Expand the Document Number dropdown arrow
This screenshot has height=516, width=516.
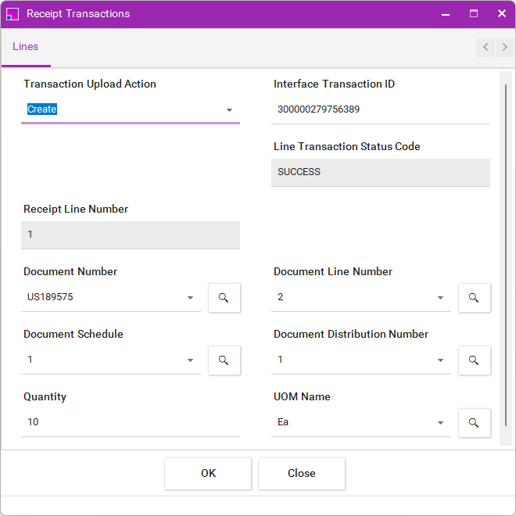tap(190, 298)
